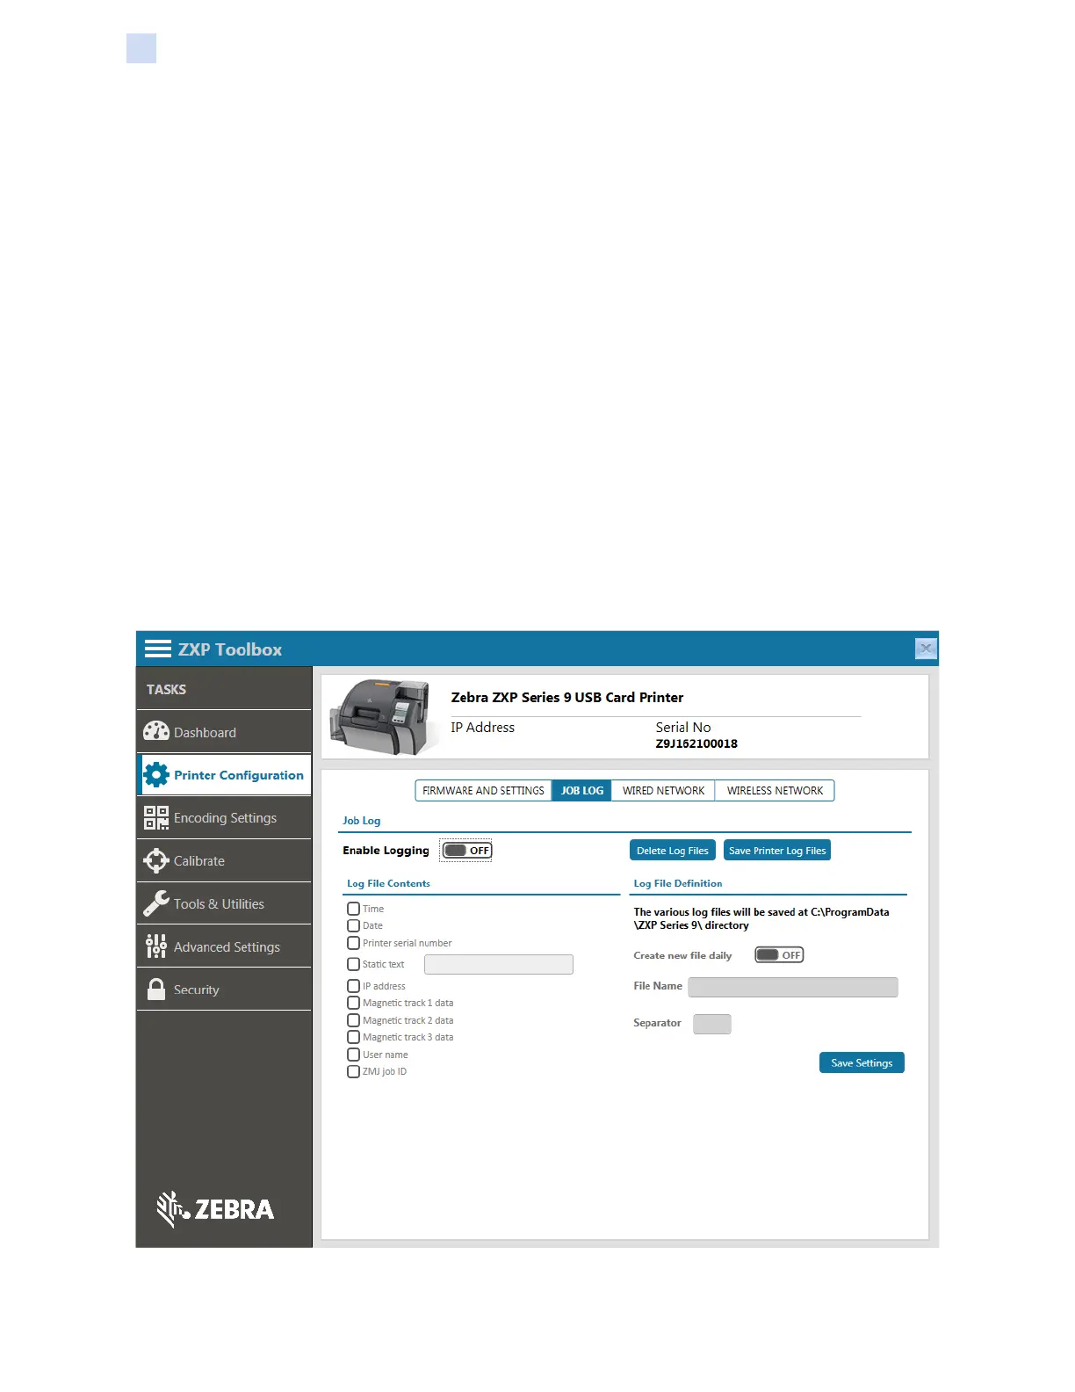Screen dimensions: 1075x1392
Task: Switch to the Wired Network tab
Action: (664, 791)
